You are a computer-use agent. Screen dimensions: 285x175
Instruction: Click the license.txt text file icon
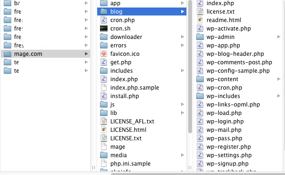coord(200,12)
